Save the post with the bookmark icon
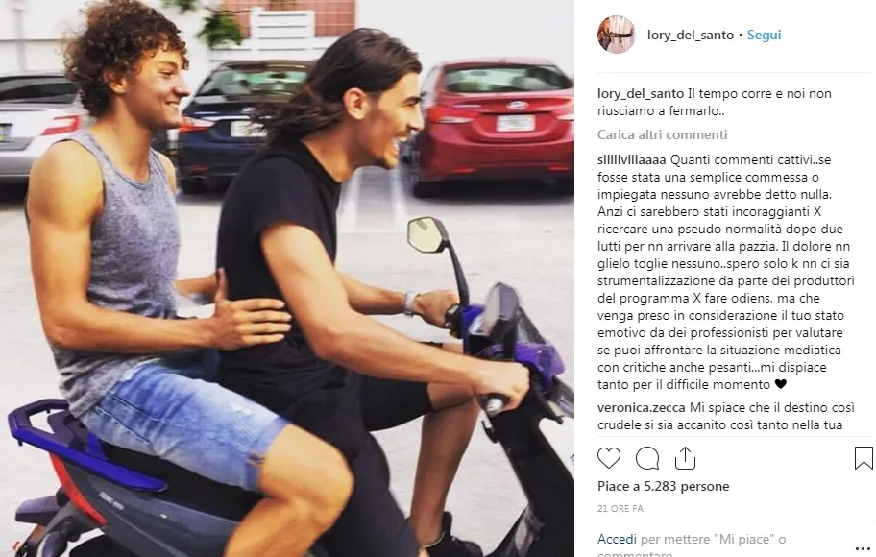 pyautogui.click(x=864, y=458)
